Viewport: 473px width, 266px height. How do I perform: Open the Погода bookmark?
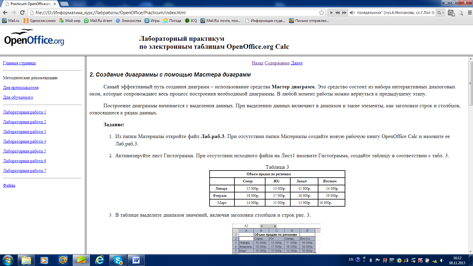pos(172,21)
